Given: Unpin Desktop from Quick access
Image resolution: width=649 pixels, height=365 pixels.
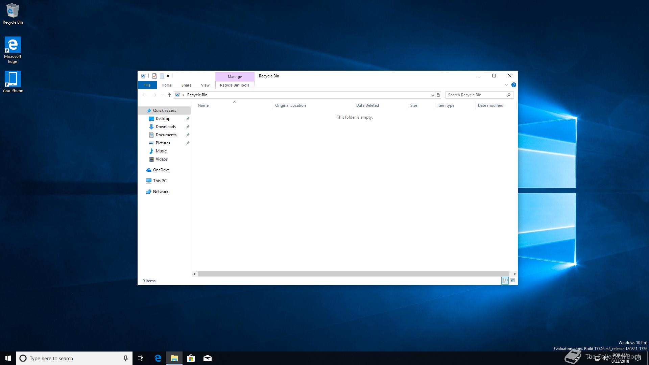Looking at the screenshot, I should pos(188,119).
